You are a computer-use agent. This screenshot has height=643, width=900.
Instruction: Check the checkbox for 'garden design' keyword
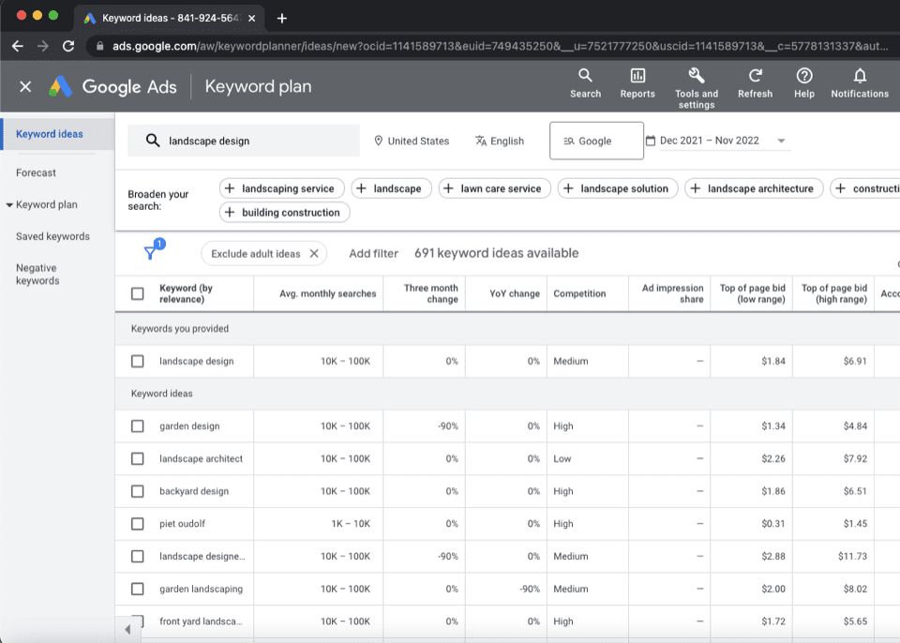(x=137, y=426)
